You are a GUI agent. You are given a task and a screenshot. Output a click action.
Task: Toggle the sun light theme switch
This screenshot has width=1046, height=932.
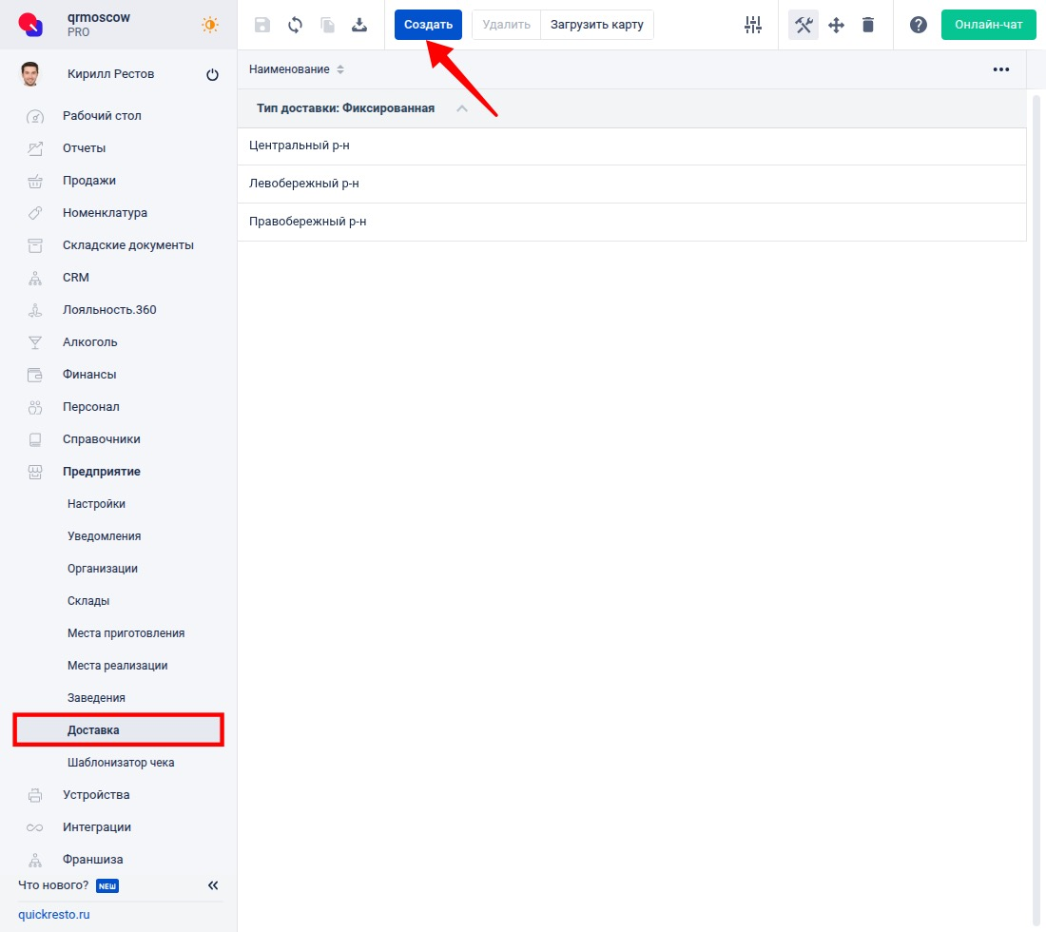[210, 25]
